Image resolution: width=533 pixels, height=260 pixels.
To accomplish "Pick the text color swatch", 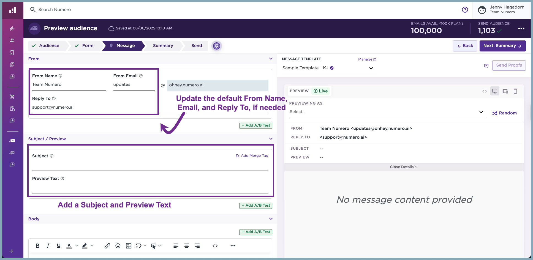I will [x=69, y=246].
